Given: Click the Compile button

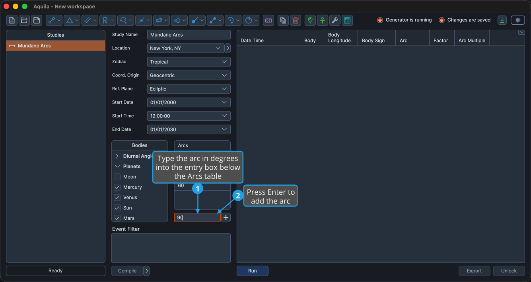Looking at the screenshot, I should (127, 271).
